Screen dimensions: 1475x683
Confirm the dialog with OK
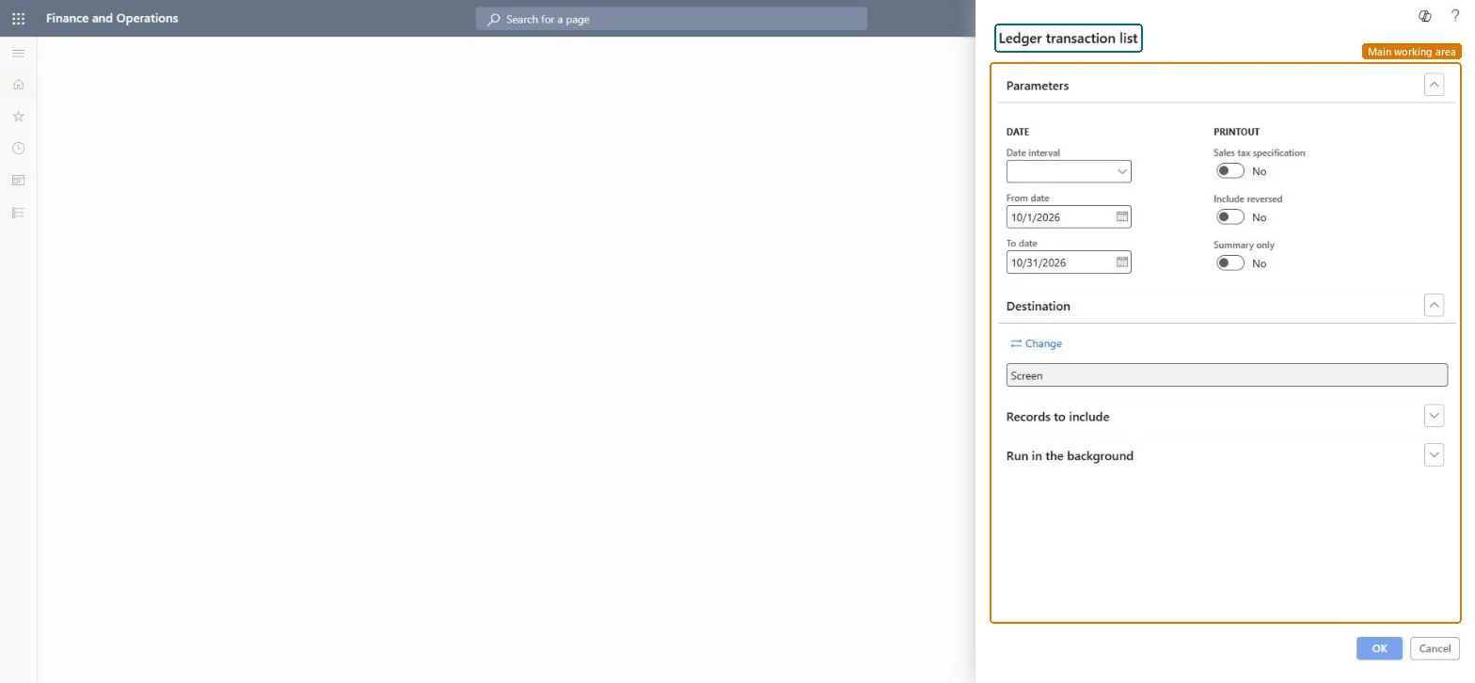click(1379, 648)
